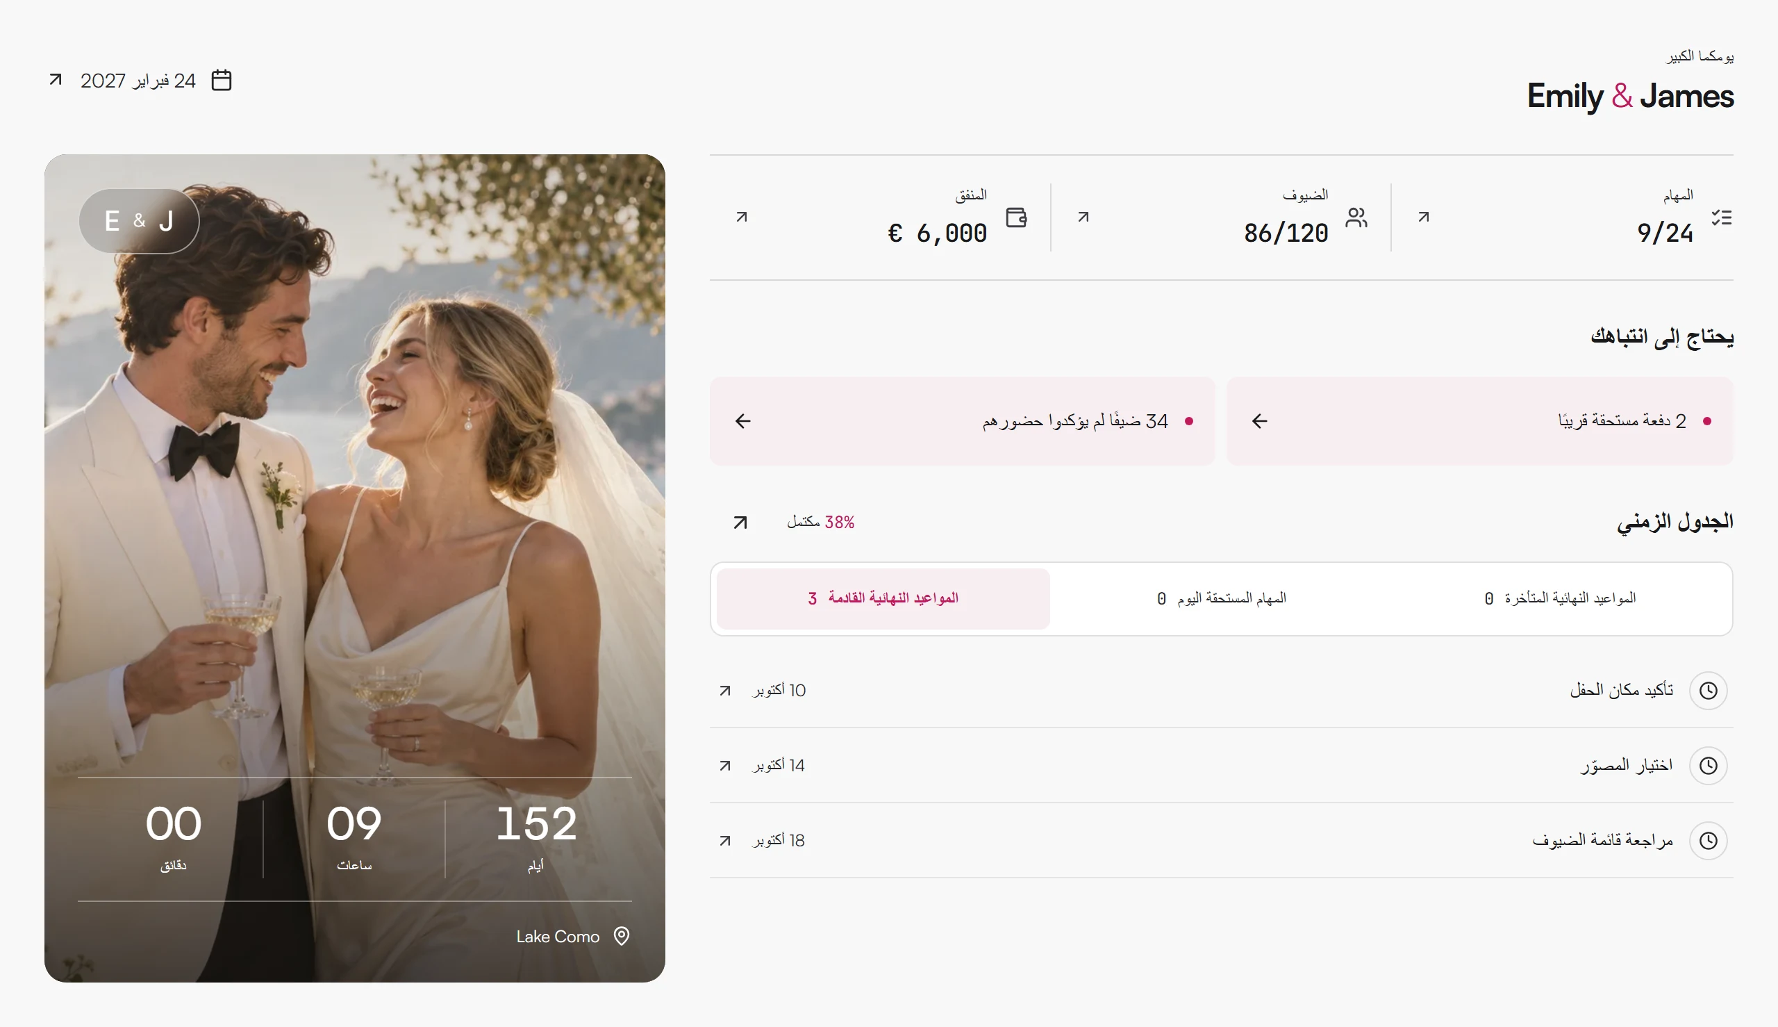The height and width of the screenshot is (1027, 1778).
Task: Click the Lake Como location text
Action: pyautogui.click(x=558, y=937)
